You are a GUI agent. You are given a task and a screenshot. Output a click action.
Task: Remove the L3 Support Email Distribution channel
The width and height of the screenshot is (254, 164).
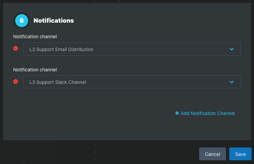[x=16, y=49]
